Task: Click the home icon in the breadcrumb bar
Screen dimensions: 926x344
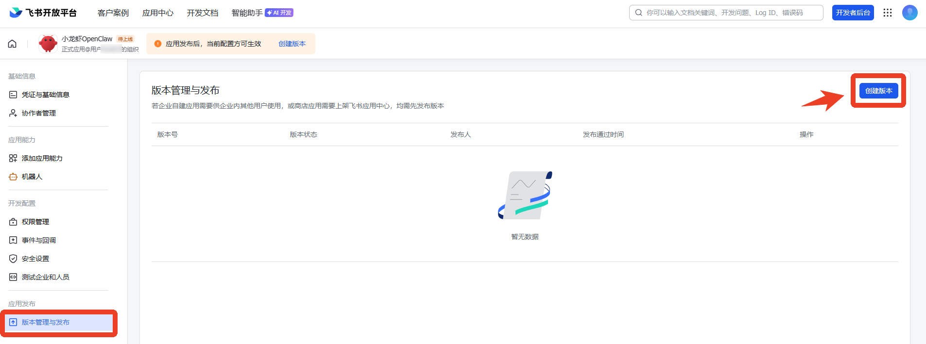Action: coord(12,44)
